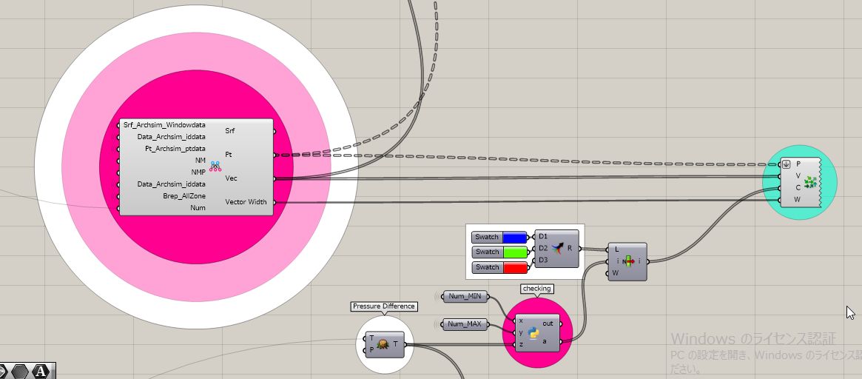Click the Num input of the cluster

click(198, 208)
